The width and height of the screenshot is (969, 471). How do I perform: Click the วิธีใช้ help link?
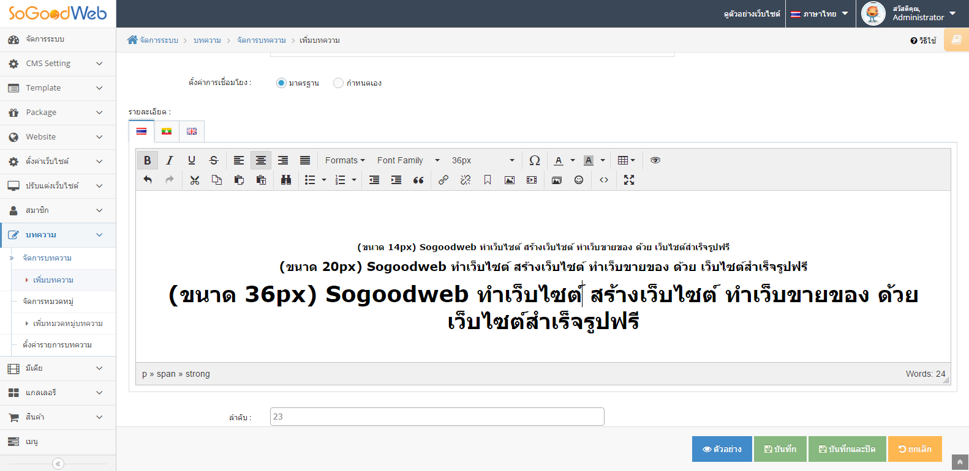(x=923, y=40)
